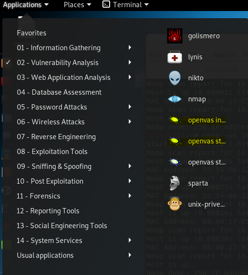Launch unix-prive... monkey face icon
This screenshot has width=248, height=275.
click(x=175, y=204)
